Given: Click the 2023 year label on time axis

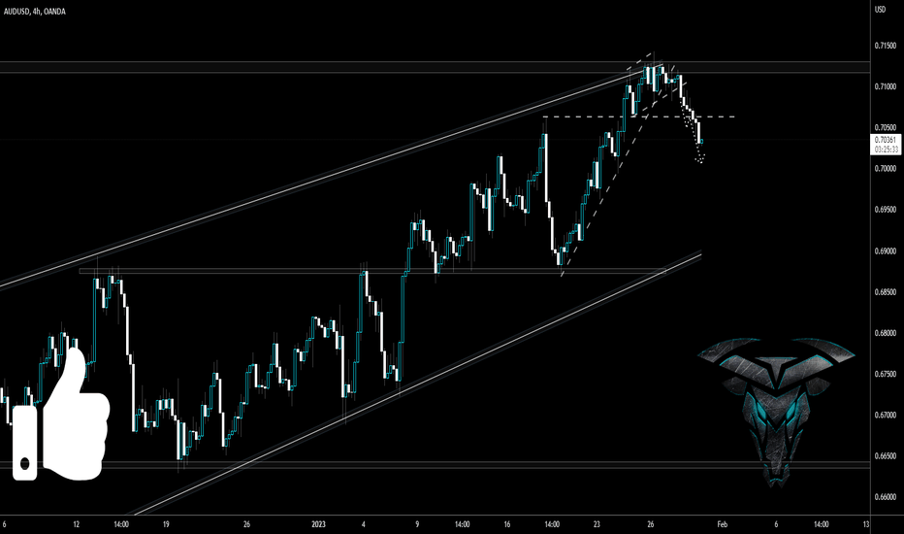Looking at the screenshot, I should (318, 524).
